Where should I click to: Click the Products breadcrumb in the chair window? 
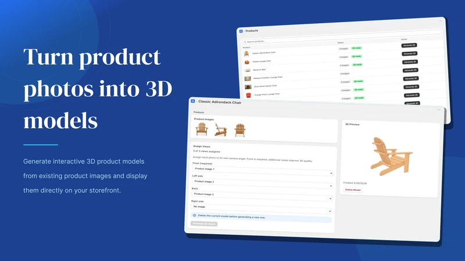tap(199, 112)
